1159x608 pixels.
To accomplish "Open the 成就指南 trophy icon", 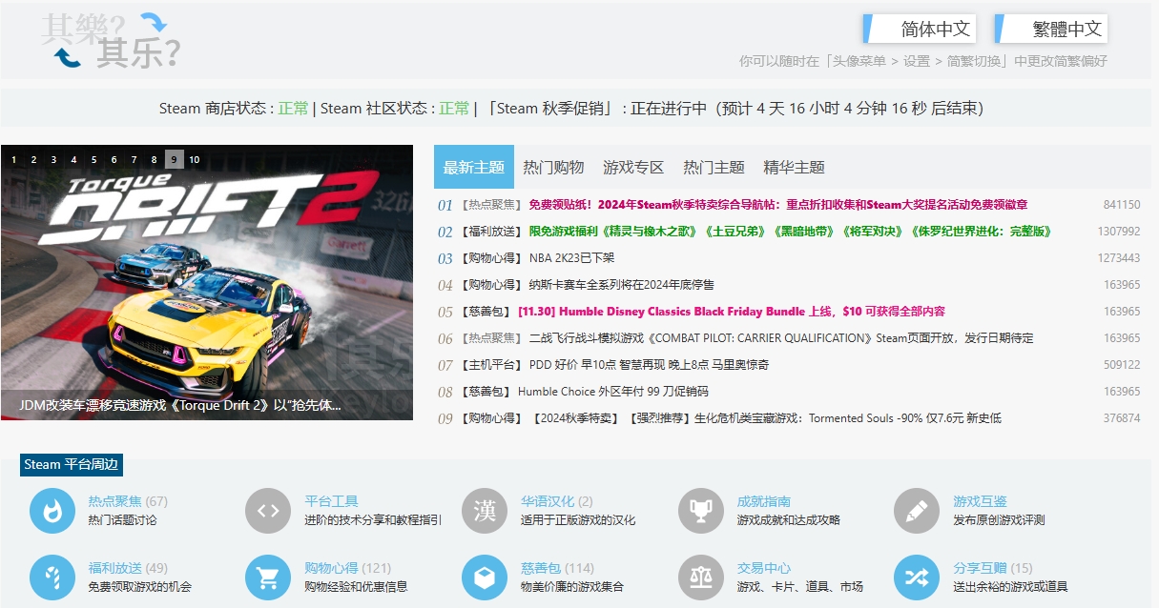I will pos(701,511).
